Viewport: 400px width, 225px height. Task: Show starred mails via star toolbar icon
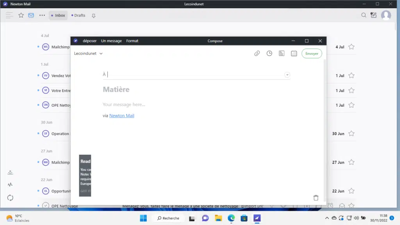click(x=21, y=15)
